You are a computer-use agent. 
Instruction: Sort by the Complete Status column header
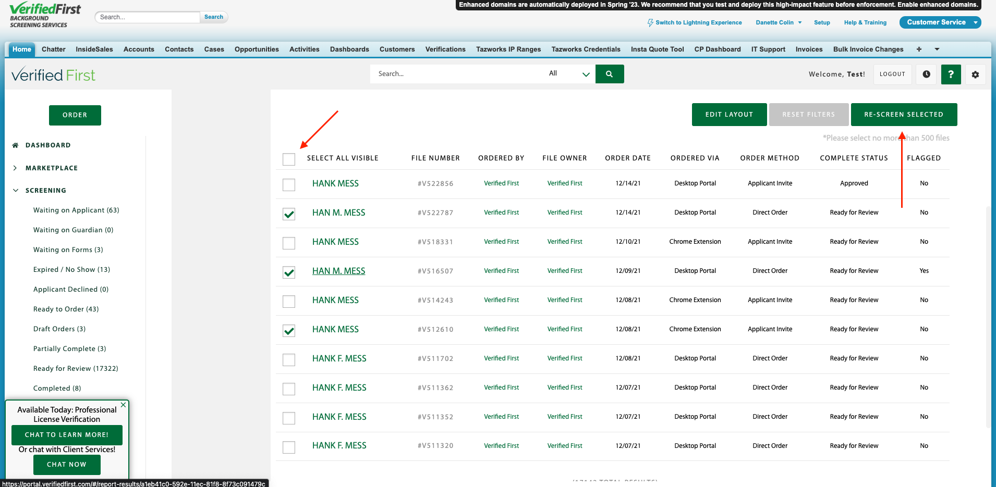[x=854, y=158]
